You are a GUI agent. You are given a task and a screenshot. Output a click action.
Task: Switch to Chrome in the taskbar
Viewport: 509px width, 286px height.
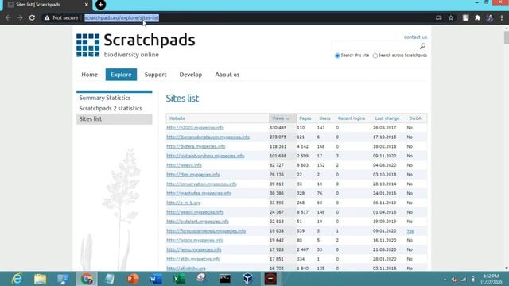pos(87,279)
